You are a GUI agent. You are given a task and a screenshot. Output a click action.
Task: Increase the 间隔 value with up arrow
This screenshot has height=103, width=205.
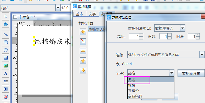[x=198, y=35]
